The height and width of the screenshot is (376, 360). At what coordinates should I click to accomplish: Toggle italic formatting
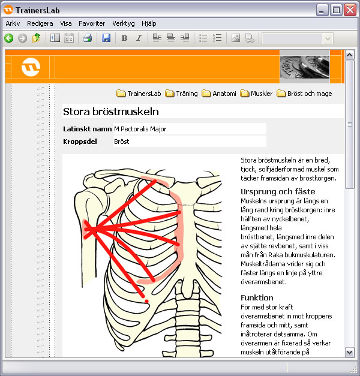point(139,38)
